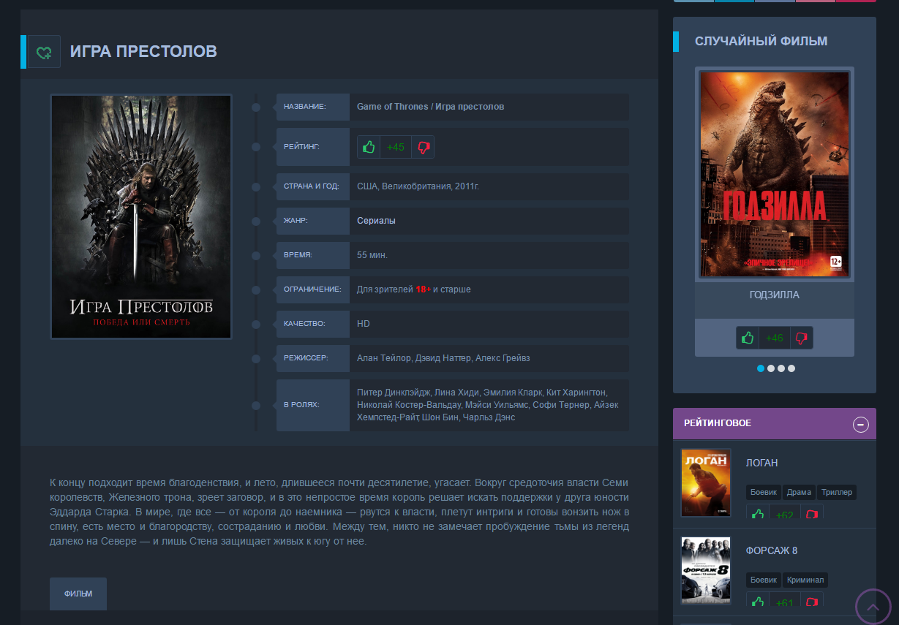Thumbs down the Годзилла random film
899x625 pixels.
[x=801, y=338]
